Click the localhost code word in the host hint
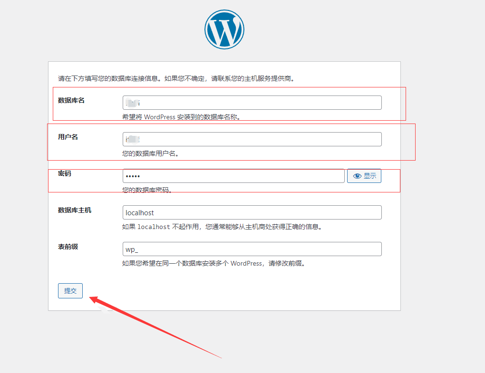The height and width of the screenshot is (373, 485). tap(154, 227)
